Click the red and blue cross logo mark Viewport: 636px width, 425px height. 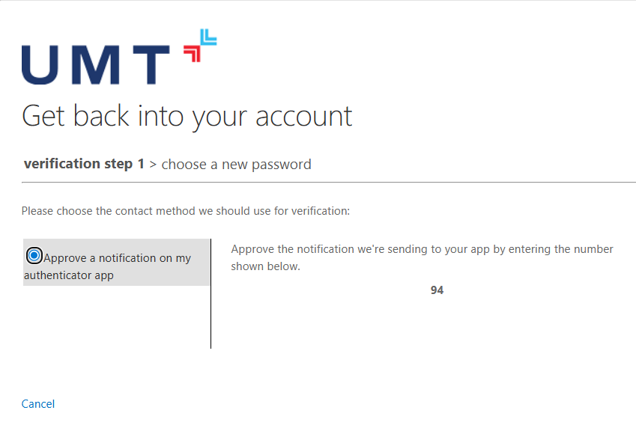200,45
